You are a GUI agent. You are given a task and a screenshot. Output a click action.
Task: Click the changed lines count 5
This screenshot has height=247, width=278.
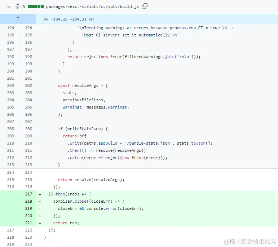click(24, 6)
